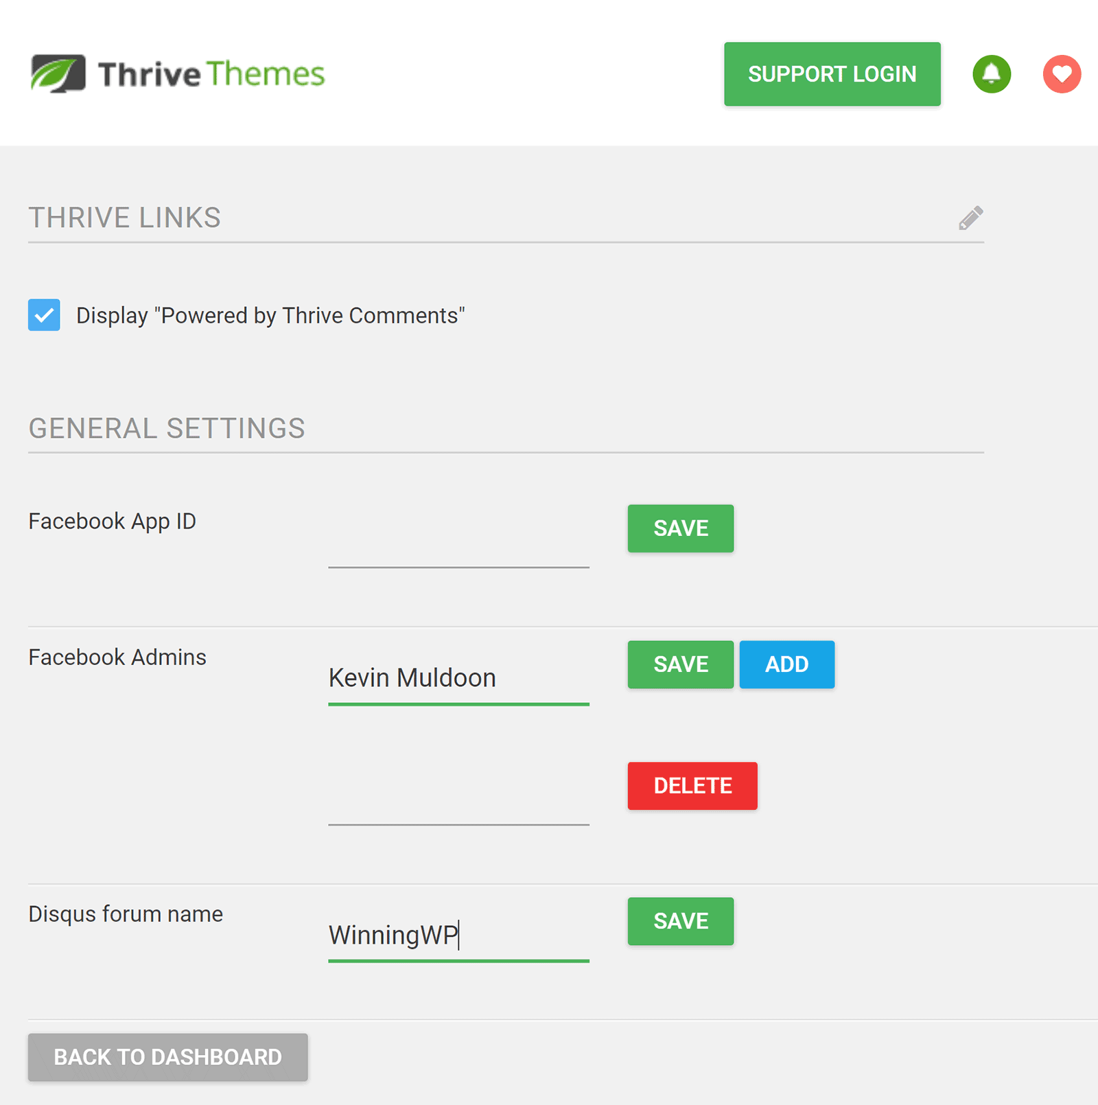Delete the empty Facebook admin row

[x=692, y=786]
